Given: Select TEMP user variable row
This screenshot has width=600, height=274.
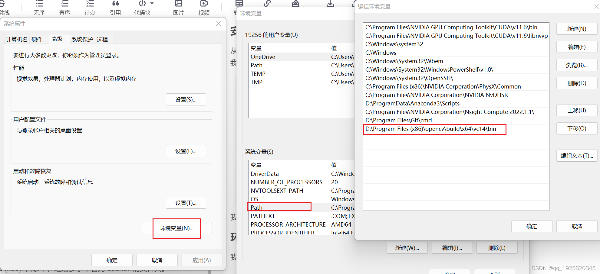Looking at the screenshot, I should [x=301, y=74].
